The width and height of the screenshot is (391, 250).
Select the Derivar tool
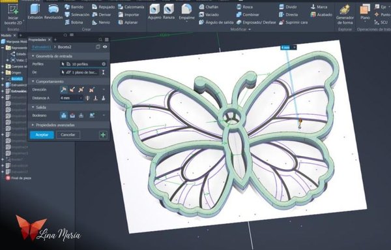[102, 15]
